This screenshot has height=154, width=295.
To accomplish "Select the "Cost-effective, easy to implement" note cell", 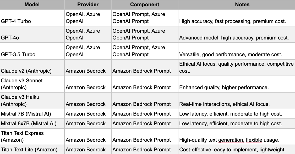I will click(232, 150).
